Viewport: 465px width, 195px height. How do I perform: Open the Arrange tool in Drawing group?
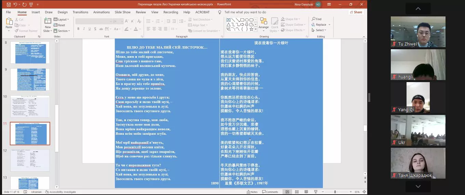(x=264, y=23)
